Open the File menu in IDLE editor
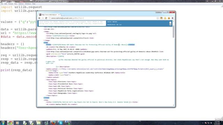The width and height of the screenshot is (223, 125). 2,4
